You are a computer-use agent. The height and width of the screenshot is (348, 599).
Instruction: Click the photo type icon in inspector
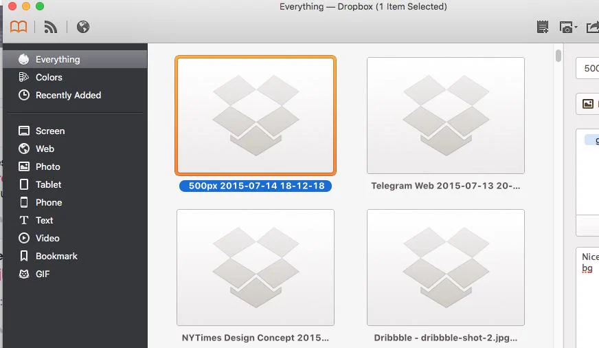588,104
